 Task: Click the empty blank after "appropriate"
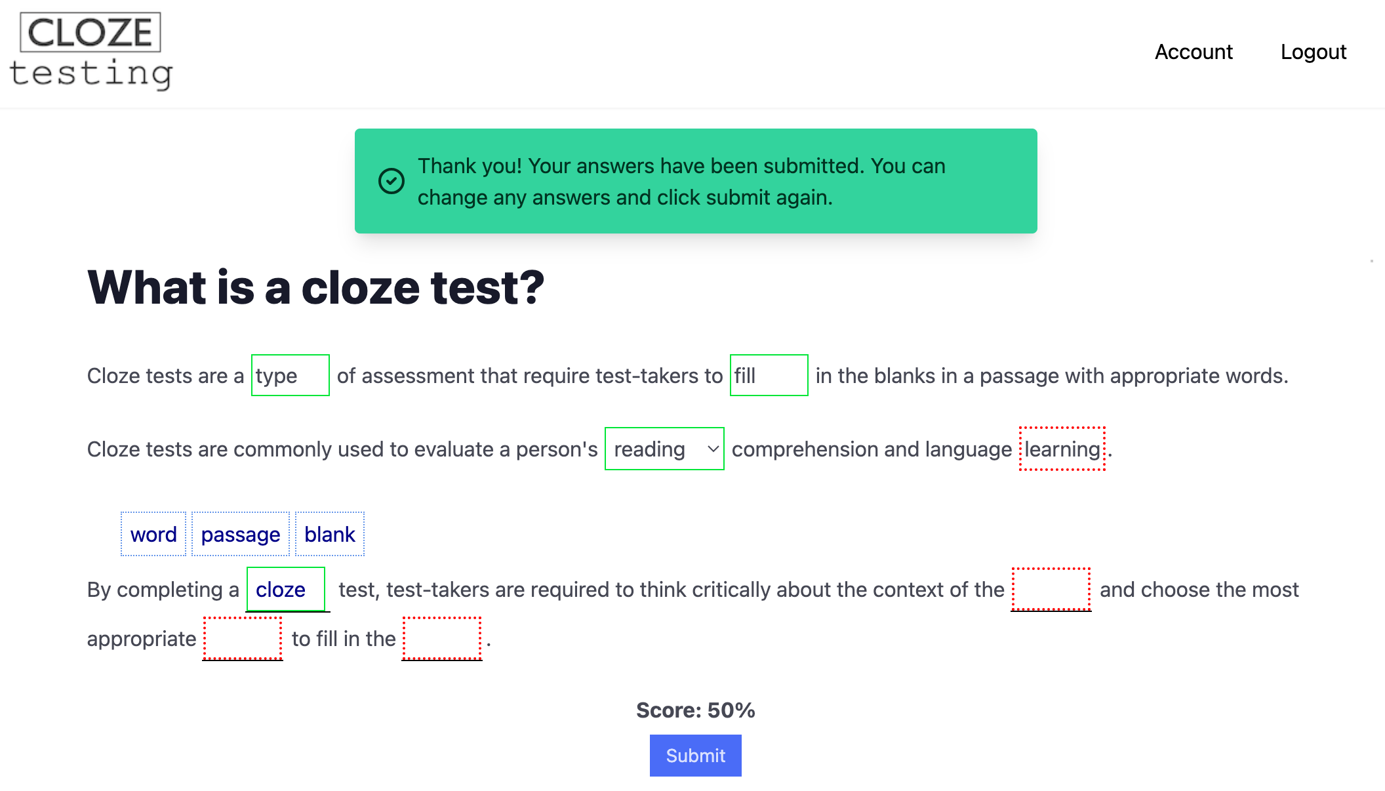tap(243, 639)
